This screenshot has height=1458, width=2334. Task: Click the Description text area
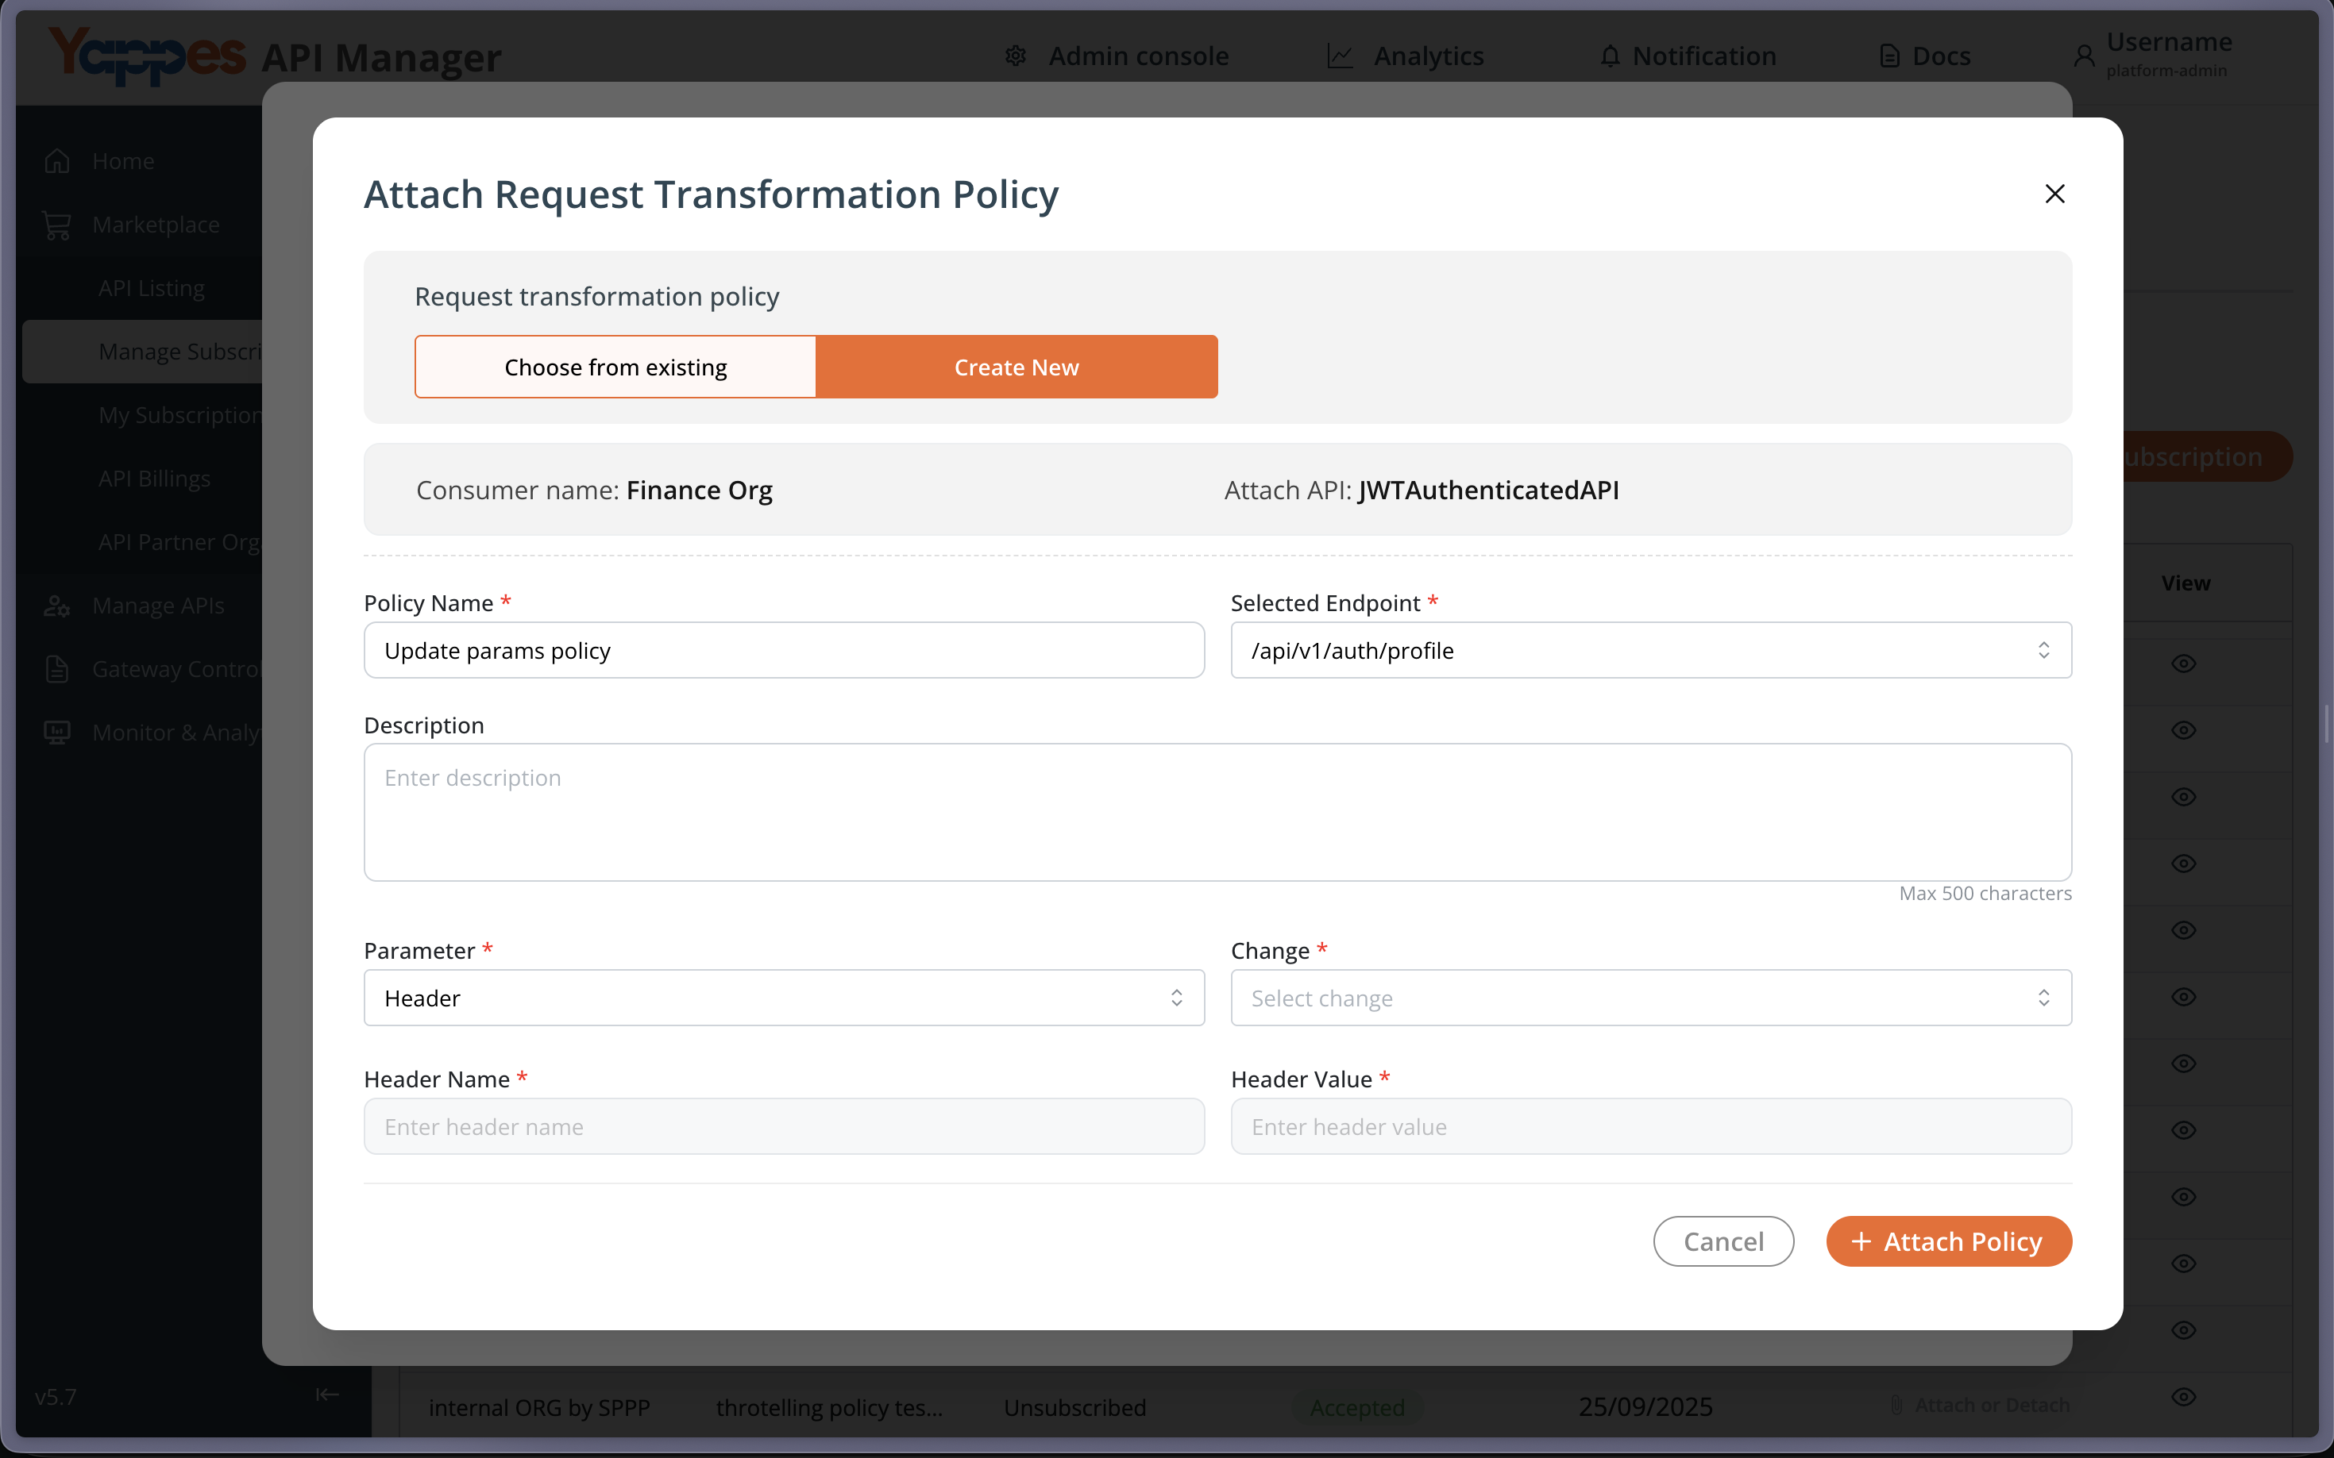[x=1217, y=812]
